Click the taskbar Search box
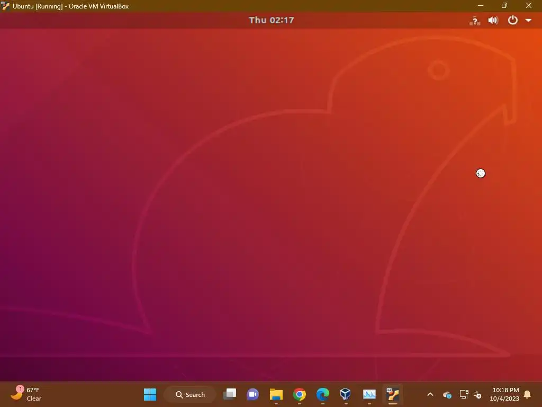 190,394
